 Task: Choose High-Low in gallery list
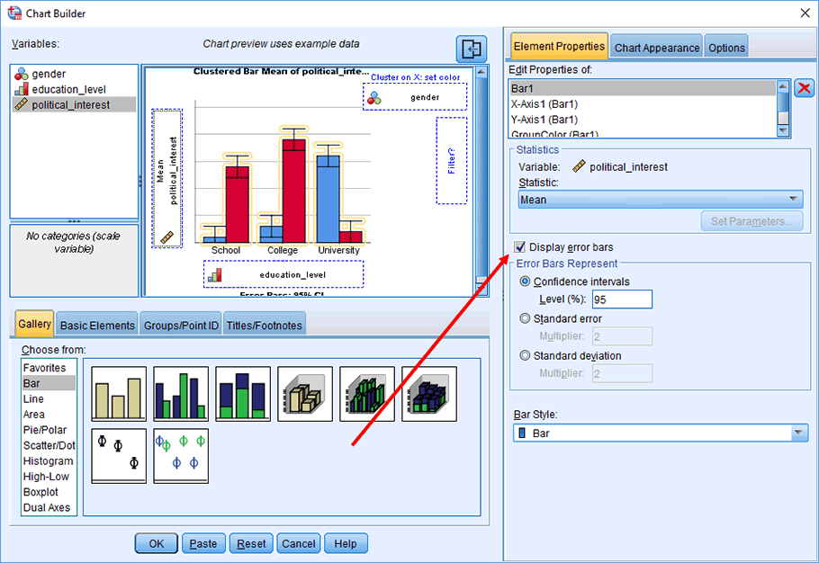point(49,477)
